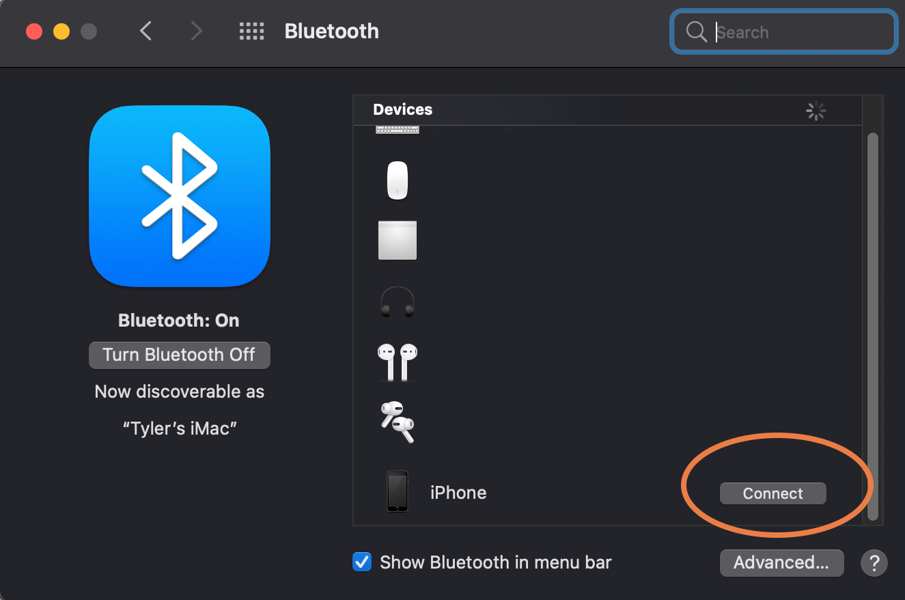Select the iPhone row label
This screenshot has width=905, height=600.
pyautogui.click(x=458, y=493)
